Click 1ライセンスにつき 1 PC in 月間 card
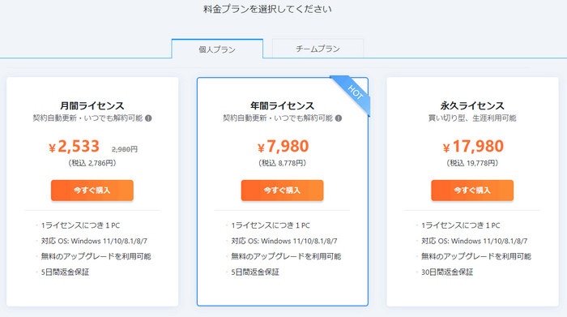 click(80, 225)
